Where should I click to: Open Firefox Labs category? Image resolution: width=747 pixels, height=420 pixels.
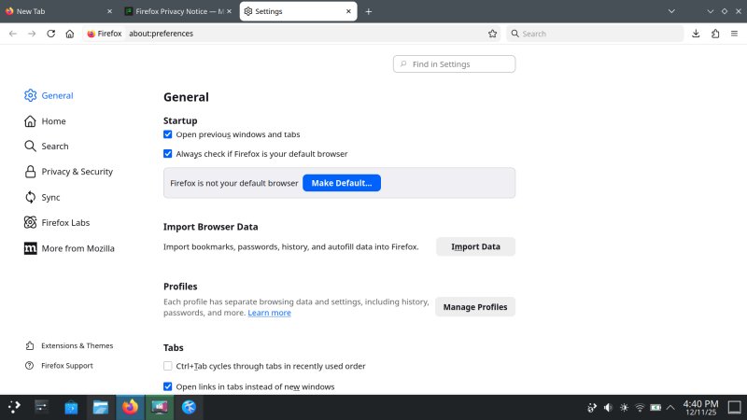coord(57,222)
